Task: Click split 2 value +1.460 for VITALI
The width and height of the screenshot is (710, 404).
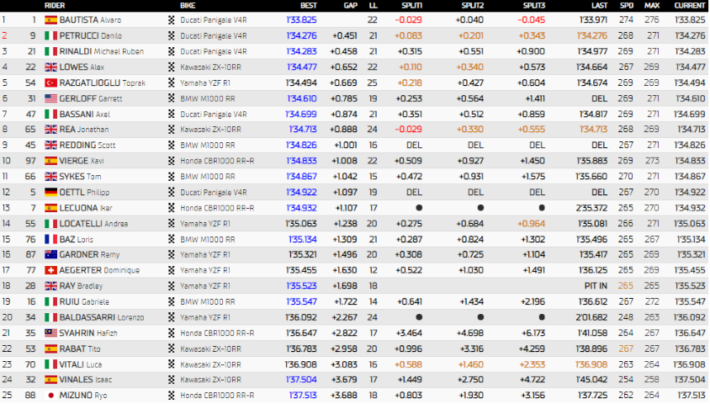Action: tap(470, 364)
